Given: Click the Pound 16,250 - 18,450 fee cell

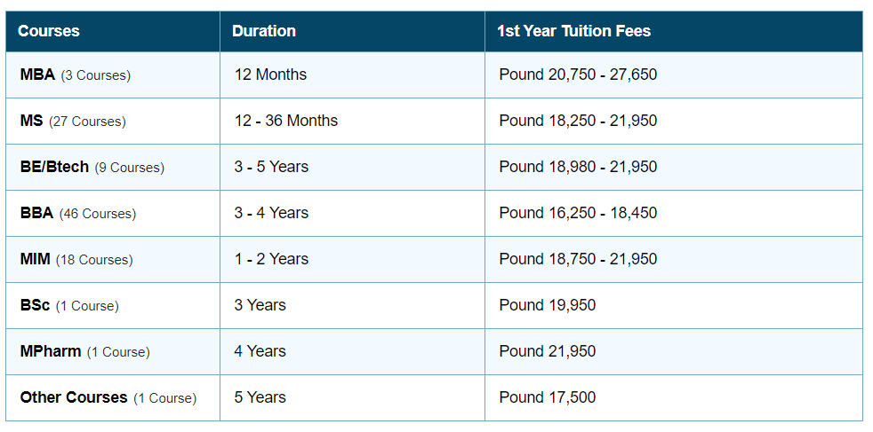Looking at the screenshot, I should (578, 213).
